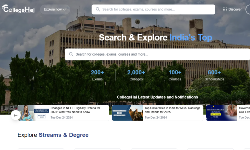Select the 600+ Scholarships statistic

pyautogui.click(x=214, y=75)
